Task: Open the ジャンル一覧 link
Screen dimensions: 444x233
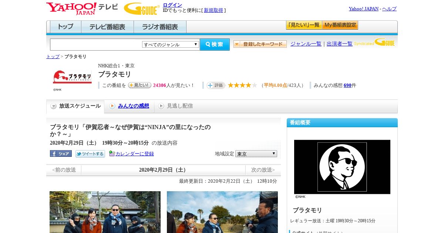Action: [306, 44]
